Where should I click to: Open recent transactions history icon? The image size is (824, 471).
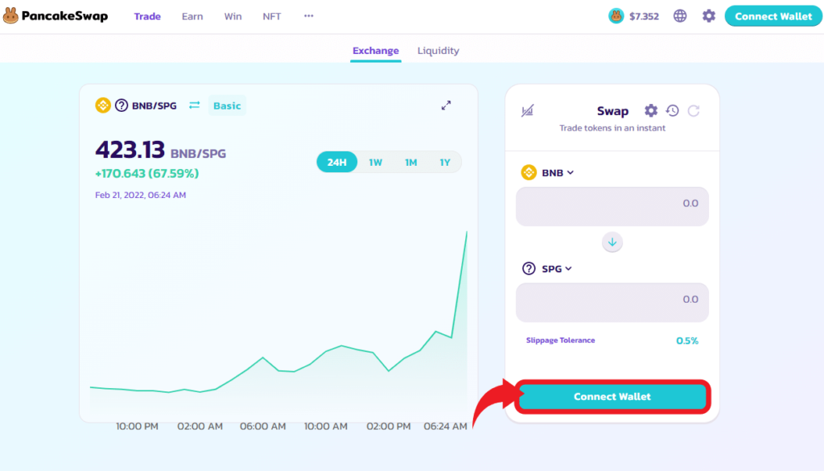(x=672, y=110)
